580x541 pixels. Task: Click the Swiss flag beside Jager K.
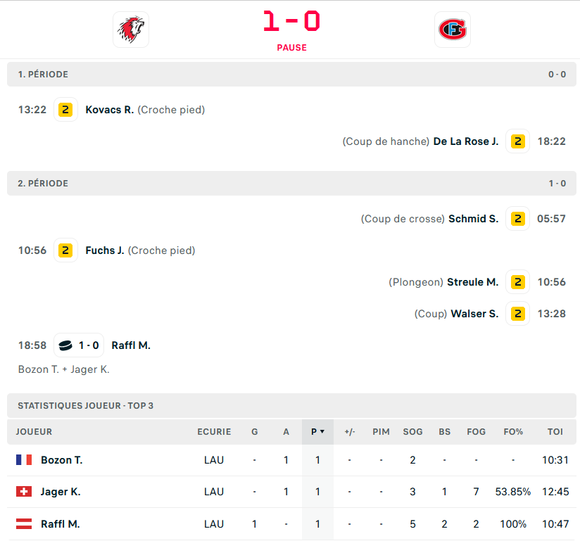(24, 492)
